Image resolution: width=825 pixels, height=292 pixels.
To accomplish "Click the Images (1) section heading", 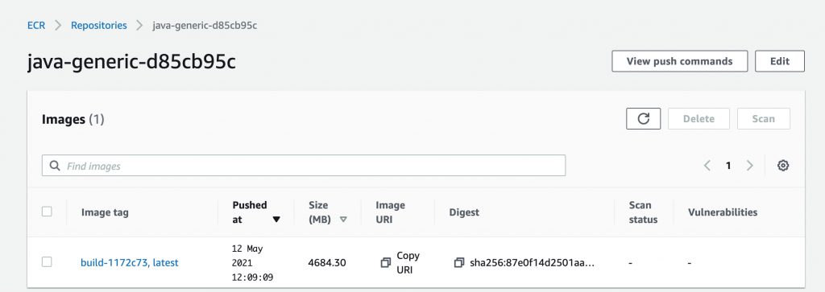I will (x=73, y=120).
